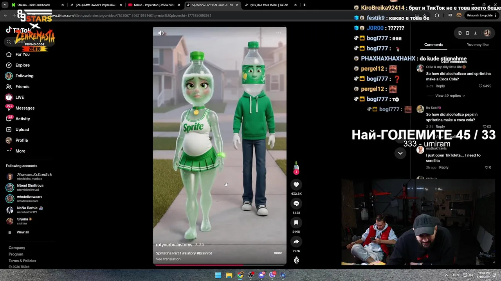Open the browser extensions puzzle icon
The image size is (501, 281).
pos(437,16)
